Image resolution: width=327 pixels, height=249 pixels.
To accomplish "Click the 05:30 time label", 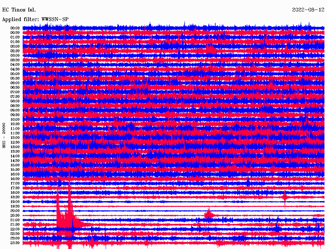I will [x=15, y=79].
